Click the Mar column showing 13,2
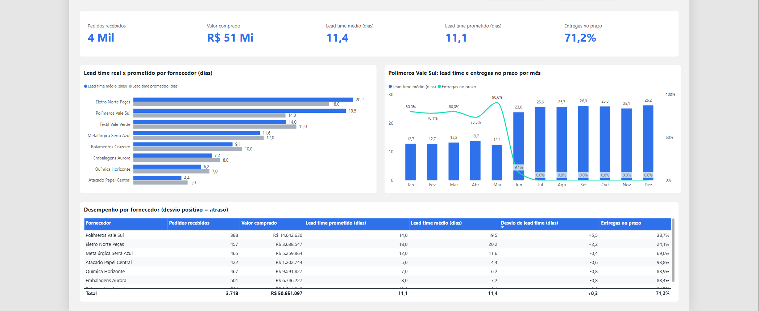 tap(454, 161)
